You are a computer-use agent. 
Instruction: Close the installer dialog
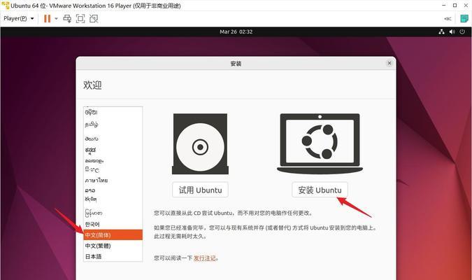(x=389, y=63)
